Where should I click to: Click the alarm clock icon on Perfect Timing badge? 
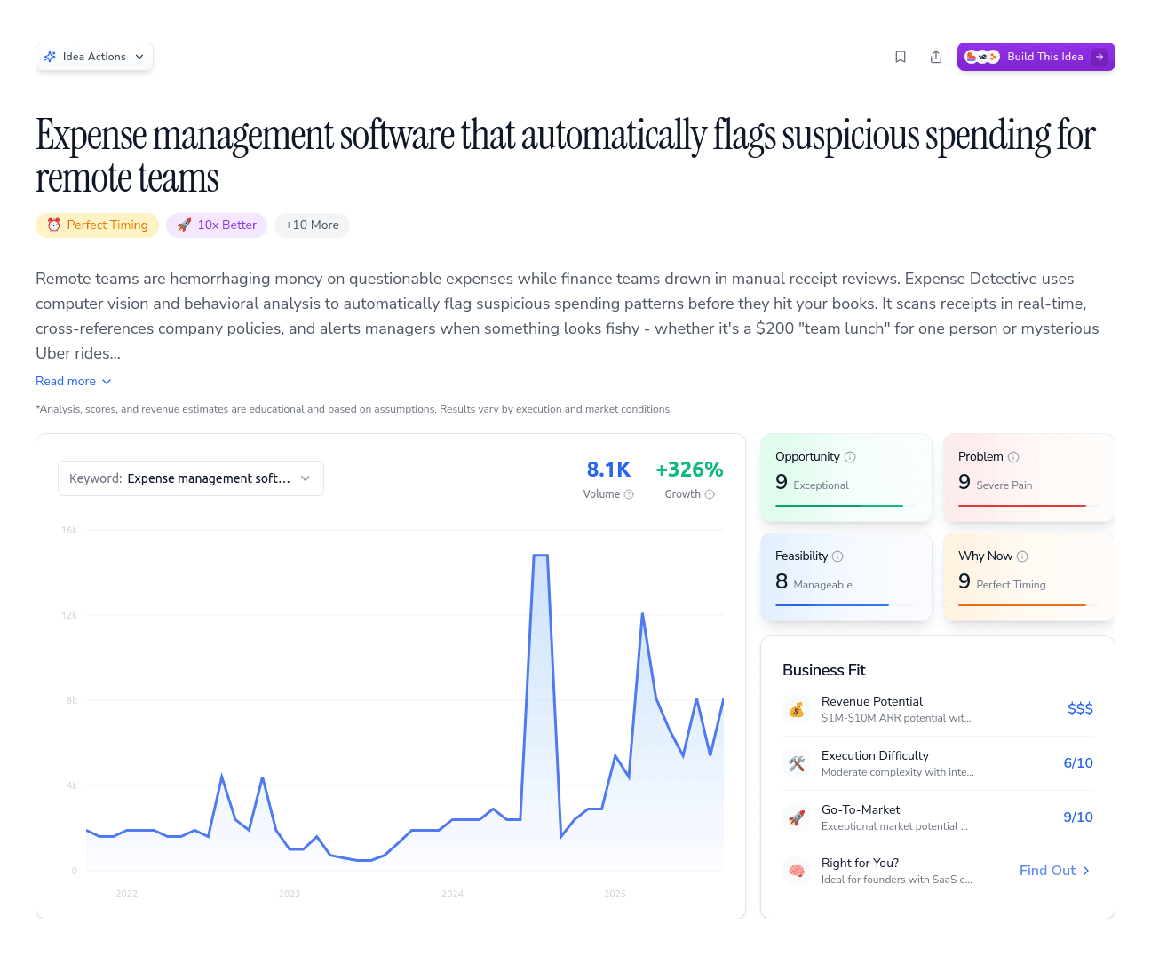55,225
